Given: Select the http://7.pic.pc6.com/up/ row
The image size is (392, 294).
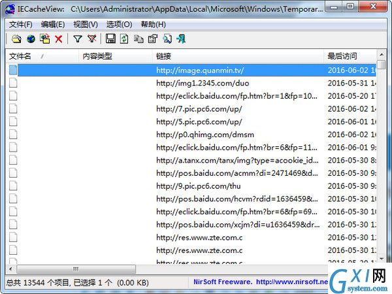Looking at the screenshot, I should tap(191, 108).
